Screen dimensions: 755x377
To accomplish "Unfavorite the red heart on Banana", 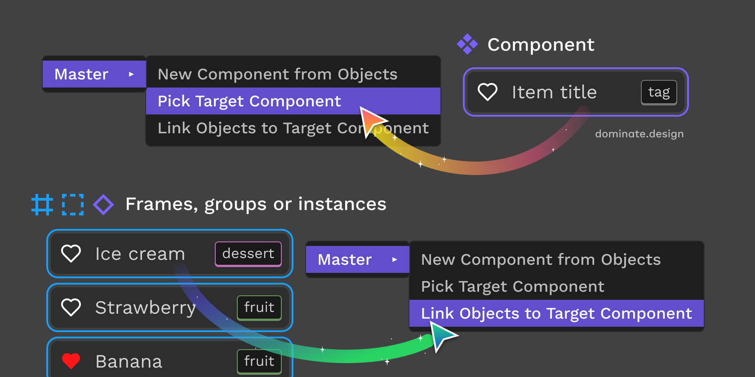I will tap(71, 361).
